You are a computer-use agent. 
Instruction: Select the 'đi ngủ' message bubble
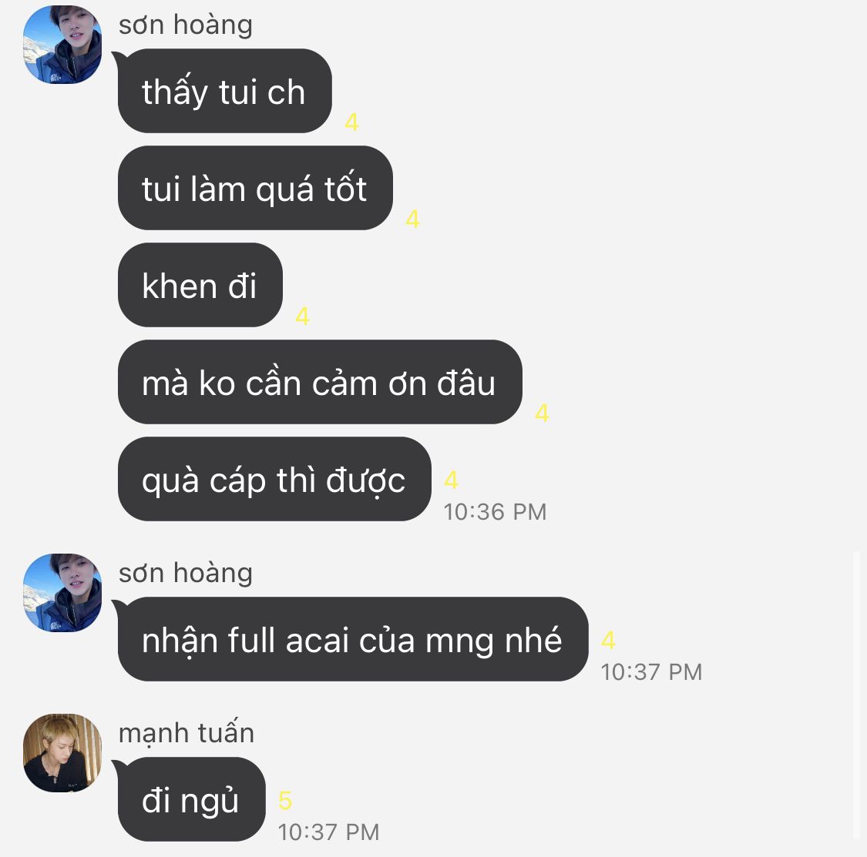point(191,799)
